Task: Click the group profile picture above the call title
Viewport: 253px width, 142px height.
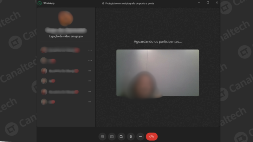Action: (65, 19)
